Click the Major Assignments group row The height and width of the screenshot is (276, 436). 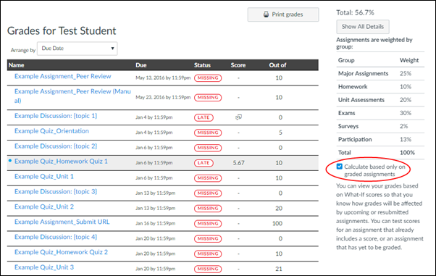pyautogui.click(x=380, y=73)
